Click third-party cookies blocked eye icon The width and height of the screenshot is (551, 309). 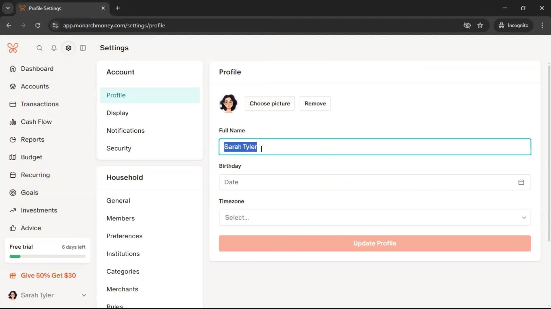pos(467,25)
